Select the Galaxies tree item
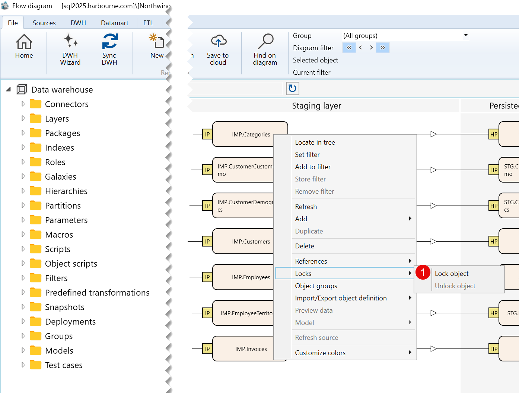This screenshot has height=393, width=519. [61, 176]
